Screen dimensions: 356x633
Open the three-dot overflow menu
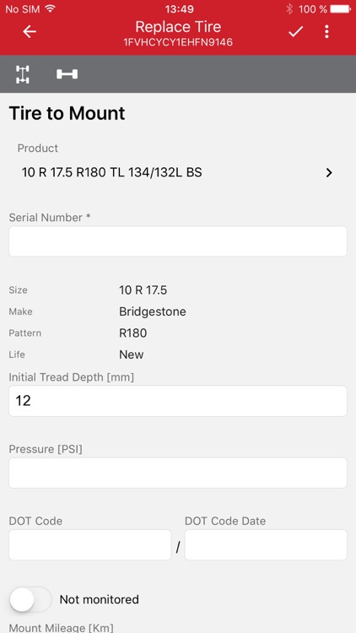click(x=326, y=31)
